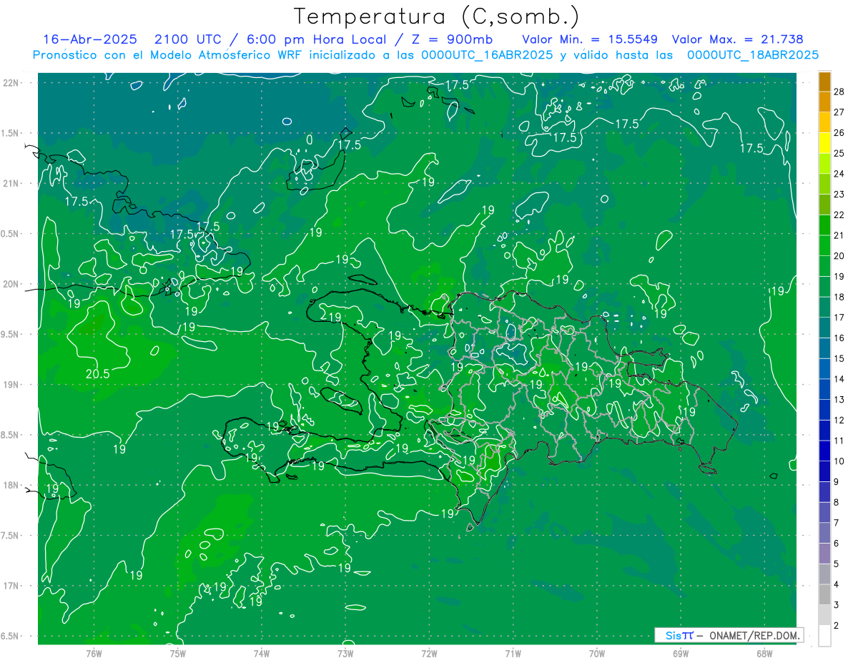Click the brown swatch above 28 on color scale
This screenshot has height=663, width=858.
click(x=824, y=82)
